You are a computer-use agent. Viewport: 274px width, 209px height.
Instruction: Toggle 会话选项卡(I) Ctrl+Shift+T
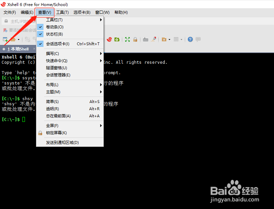tap(70, 44)
